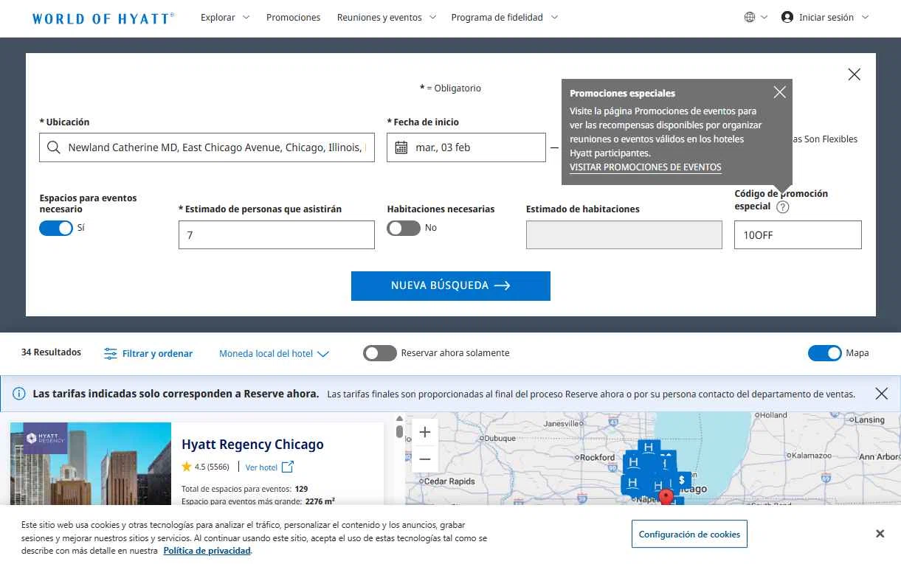Close the search form panel with the X

pos(855,74)
